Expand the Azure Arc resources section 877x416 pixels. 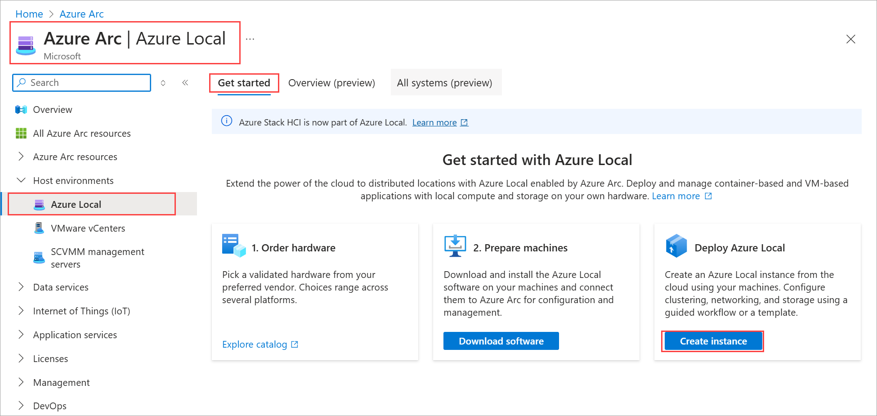(21, 157)
